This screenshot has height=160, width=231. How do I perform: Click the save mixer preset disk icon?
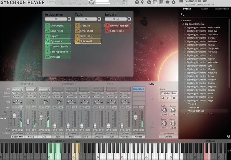coord(163,98)
